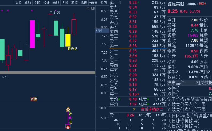Click the red R marker icon
The height and width of the screenshot is (131, 212).
[68, 127]
